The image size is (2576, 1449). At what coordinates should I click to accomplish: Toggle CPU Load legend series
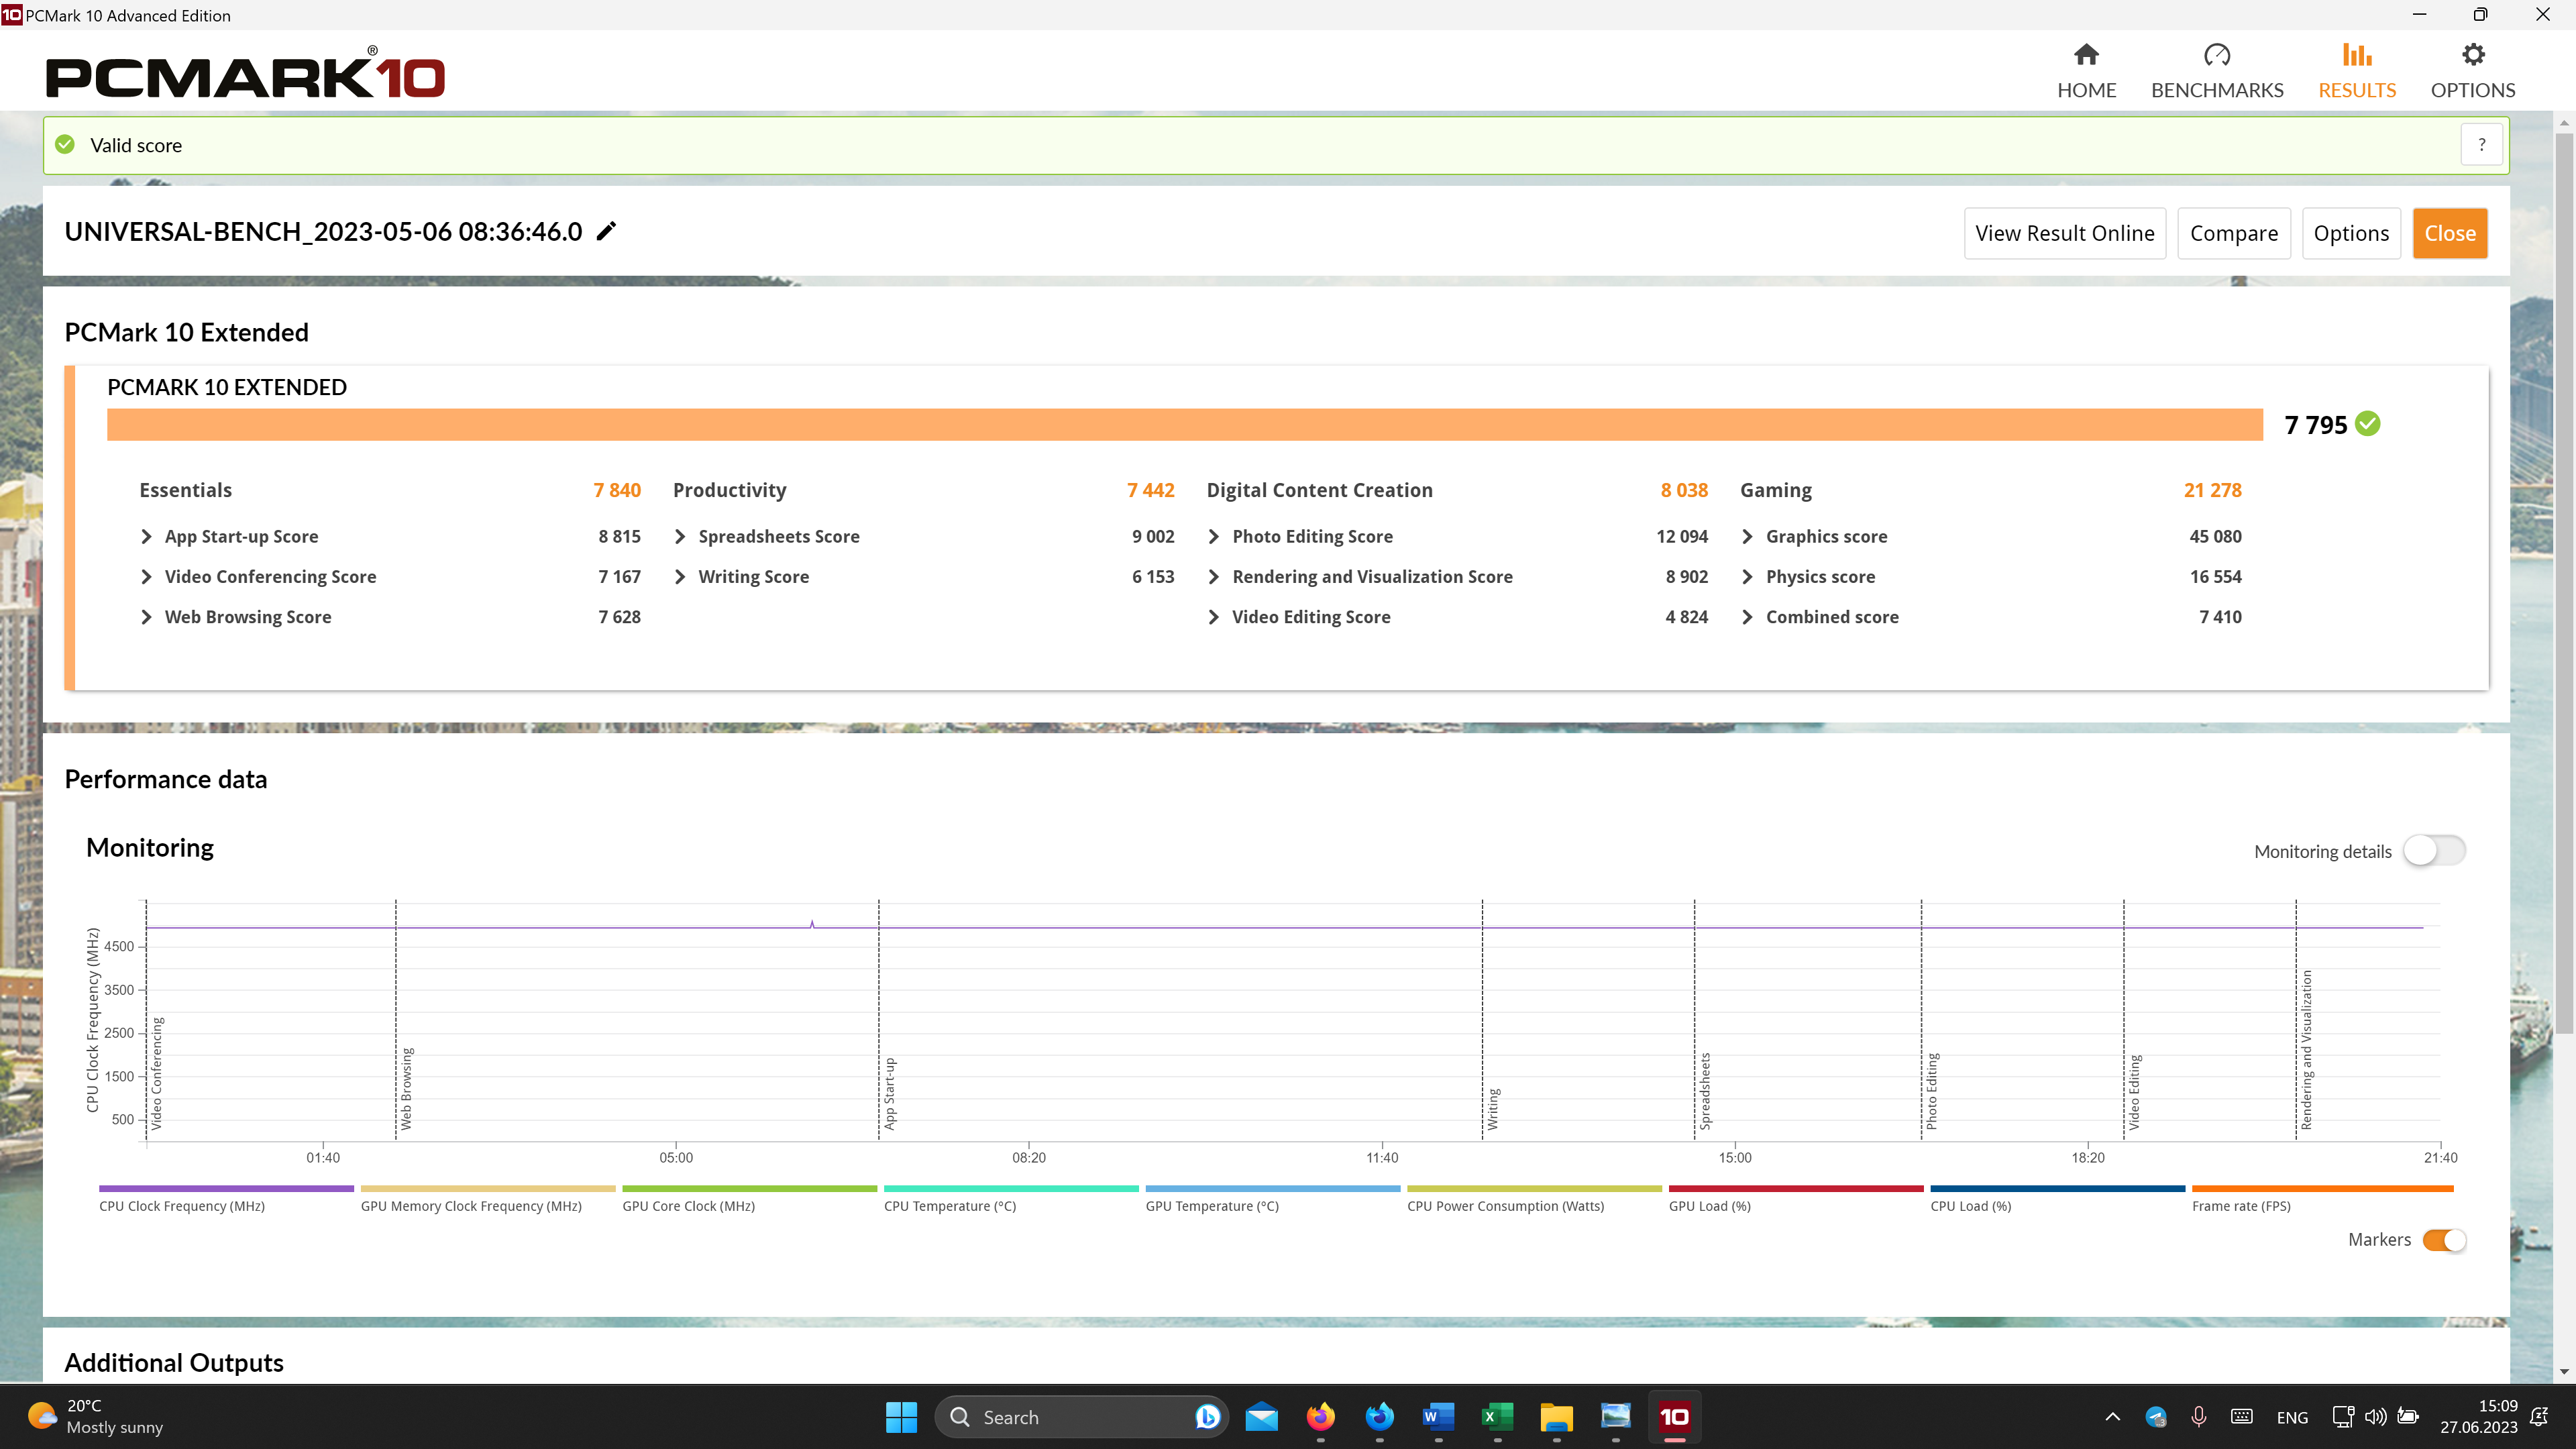pyautogui.click(x=2057, y=1199)
